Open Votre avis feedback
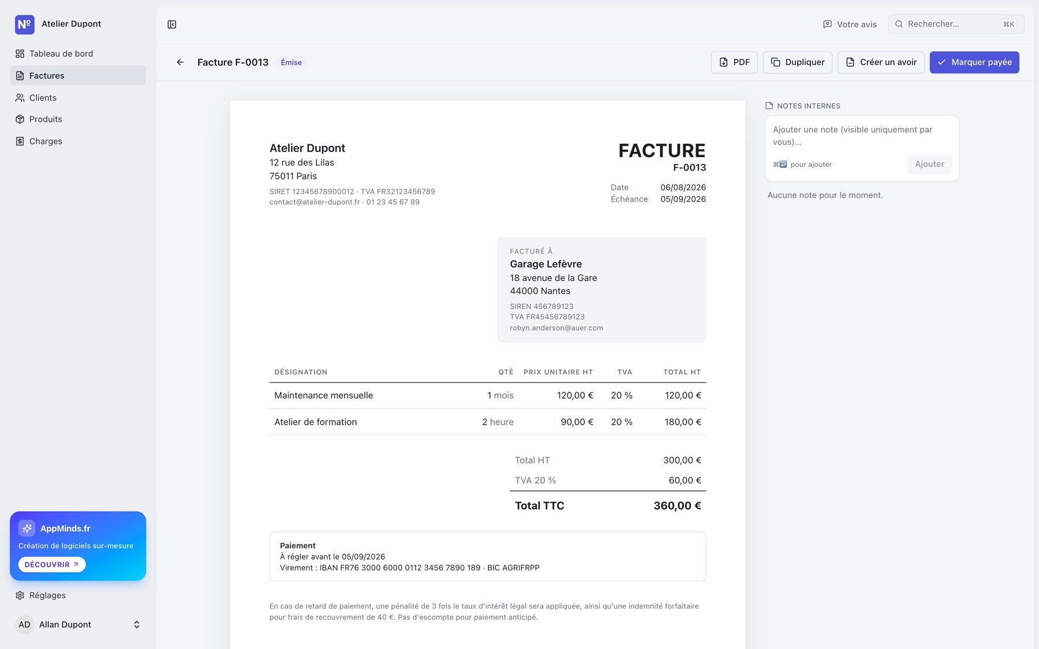 850,24
